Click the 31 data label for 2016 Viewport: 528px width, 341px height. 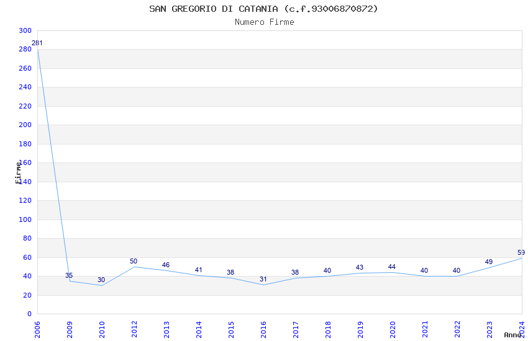tap(263, 280)
